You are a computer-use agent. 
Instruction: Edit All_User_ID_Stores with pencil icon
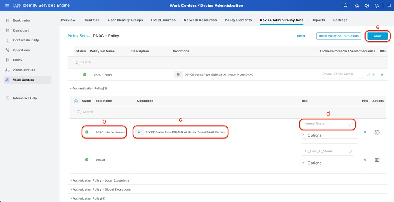pos(351,152)
